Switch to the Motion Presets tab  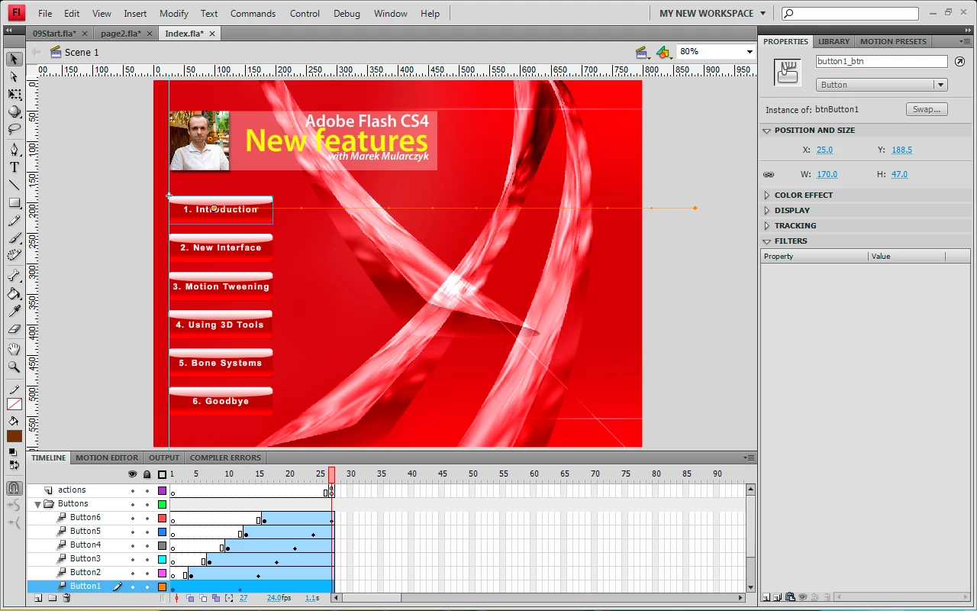[x=893, y=41]
